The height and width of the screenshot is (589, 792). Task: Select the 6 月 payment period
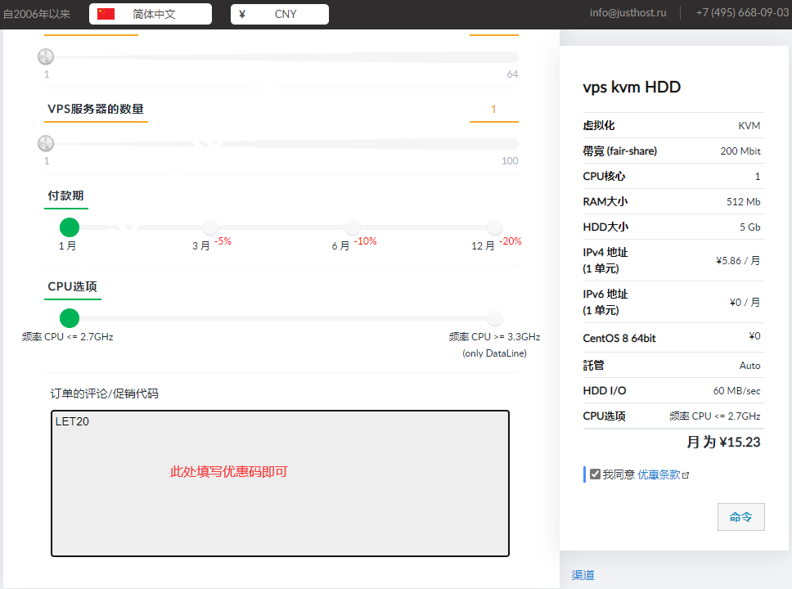point(353,227)
